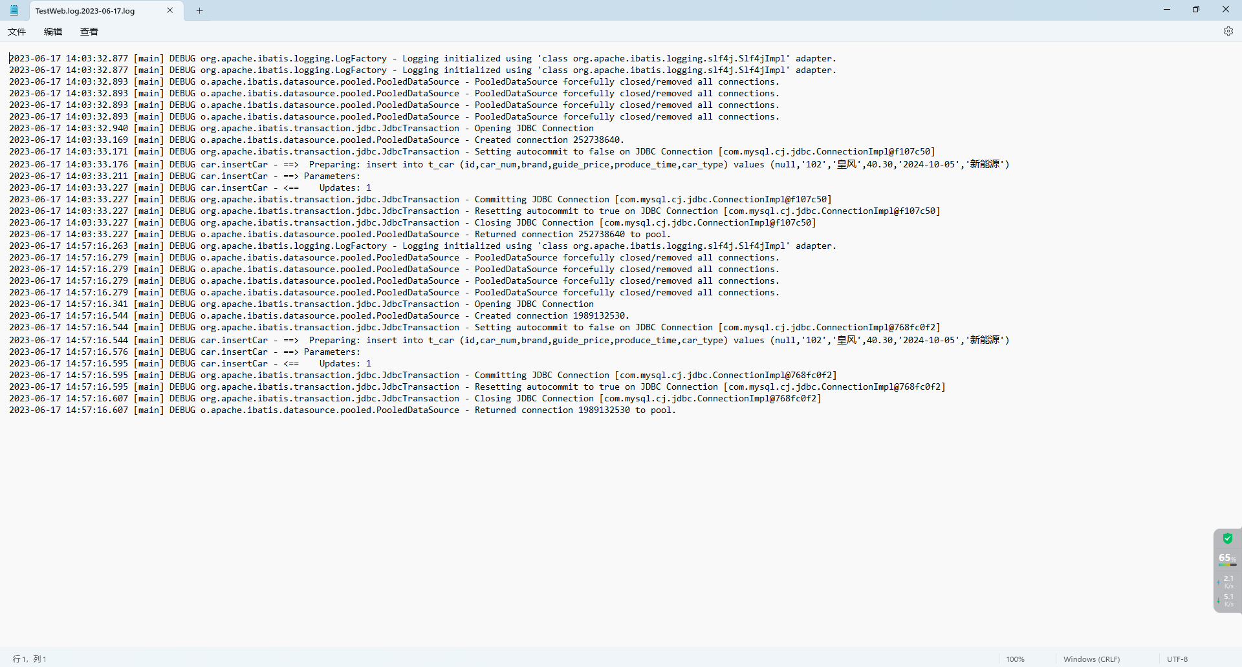Click the 65% memory usage indicator
This screenshot has height=667, width=1242.
coord(1227,558)
